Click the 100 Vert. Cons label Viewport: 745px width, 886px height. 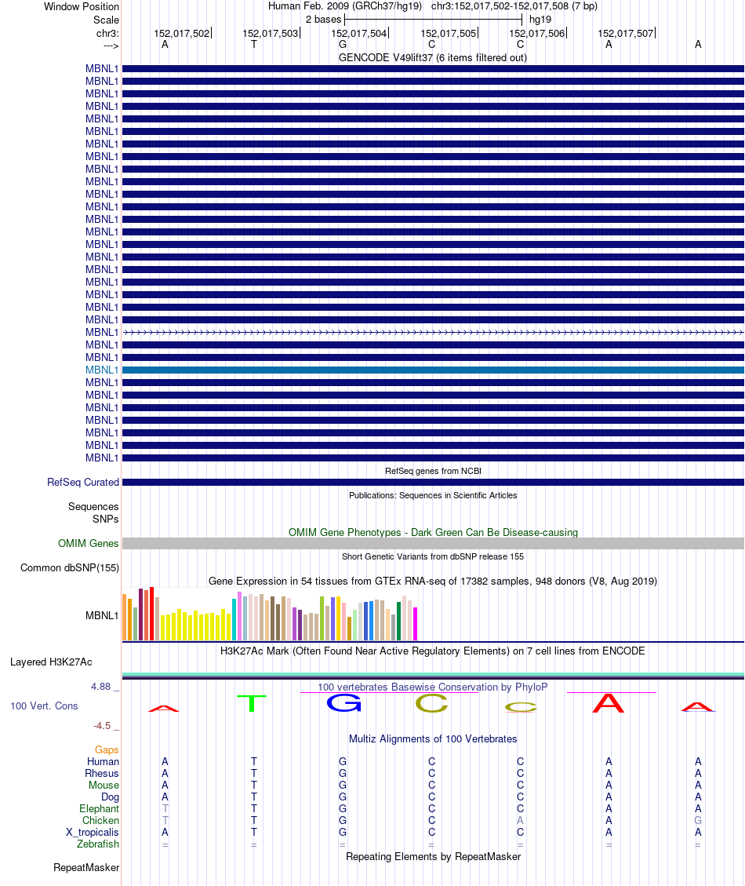[x=44, y=706]
